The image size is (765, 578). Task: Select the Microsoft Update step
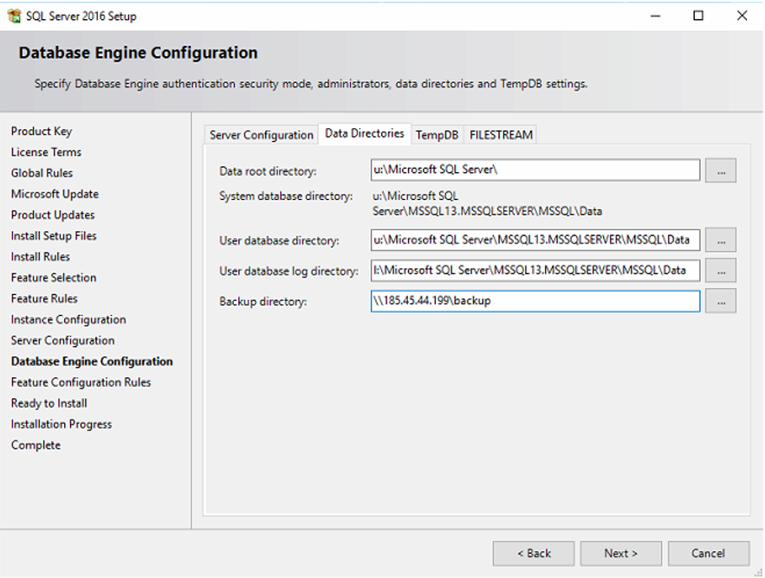tap(55, 194)
